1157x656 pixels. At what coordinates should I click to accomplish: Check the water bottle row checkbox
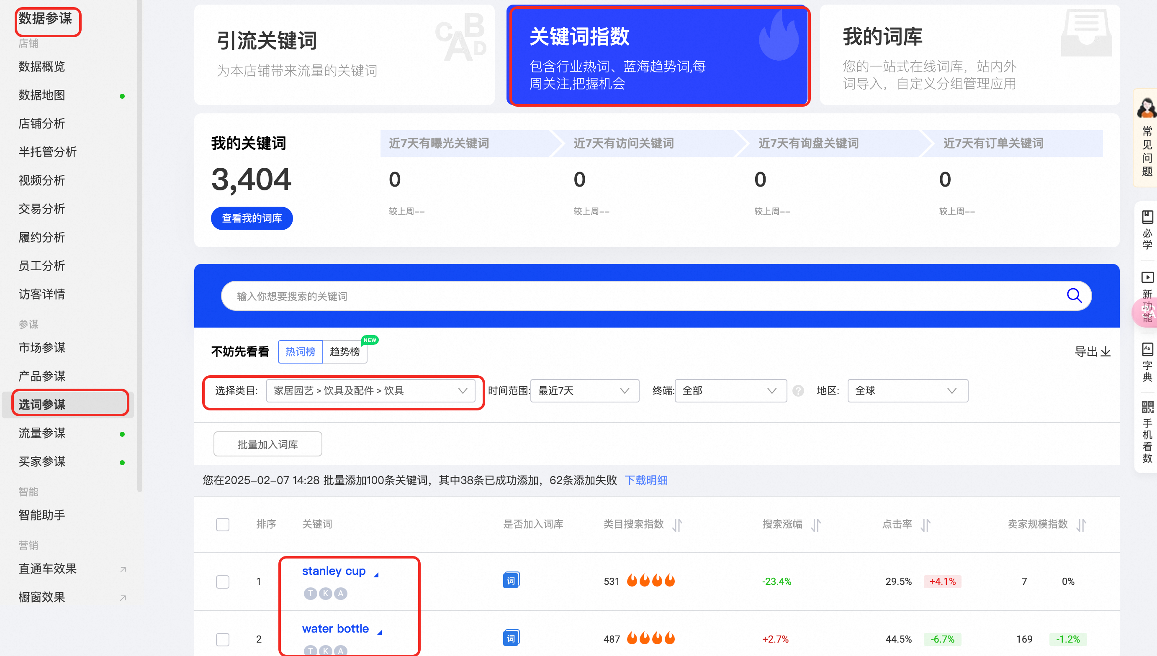pos(223,639)
